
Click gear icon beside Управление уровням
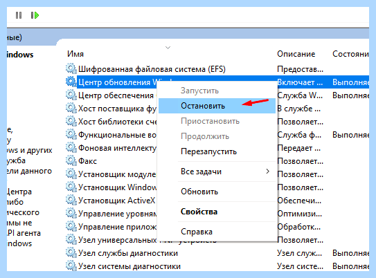click(71, 214)
